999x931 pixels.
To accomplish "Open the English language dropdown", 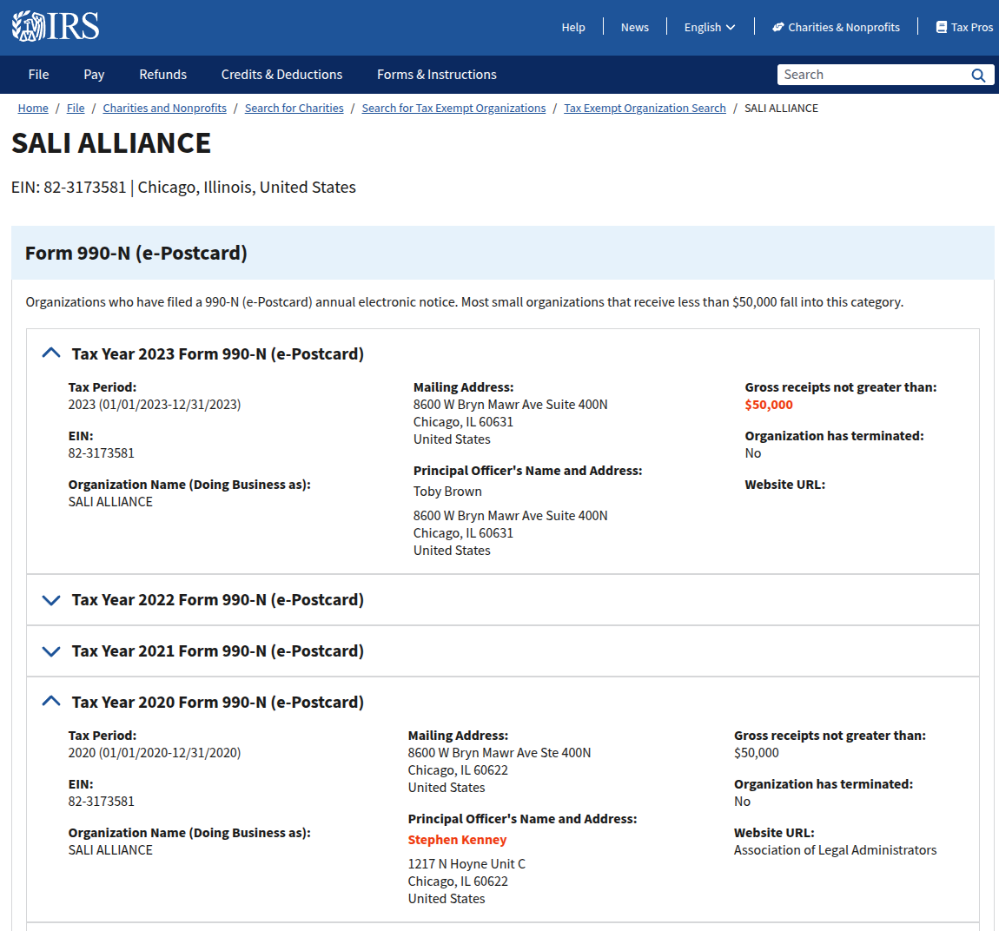I will 709,28.
